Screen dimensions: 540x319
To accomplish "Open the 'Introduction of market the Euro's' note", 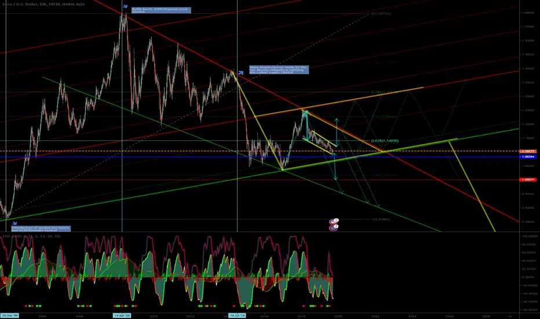I will 41,229.
